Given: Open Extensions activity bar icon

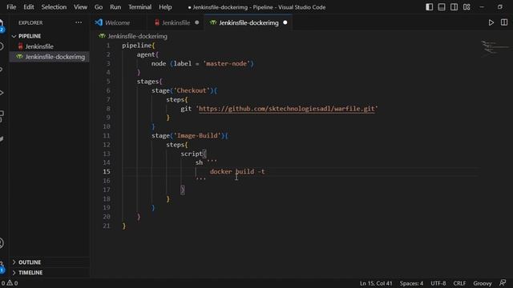Looking at the screenshot, I should click(2, 116).
